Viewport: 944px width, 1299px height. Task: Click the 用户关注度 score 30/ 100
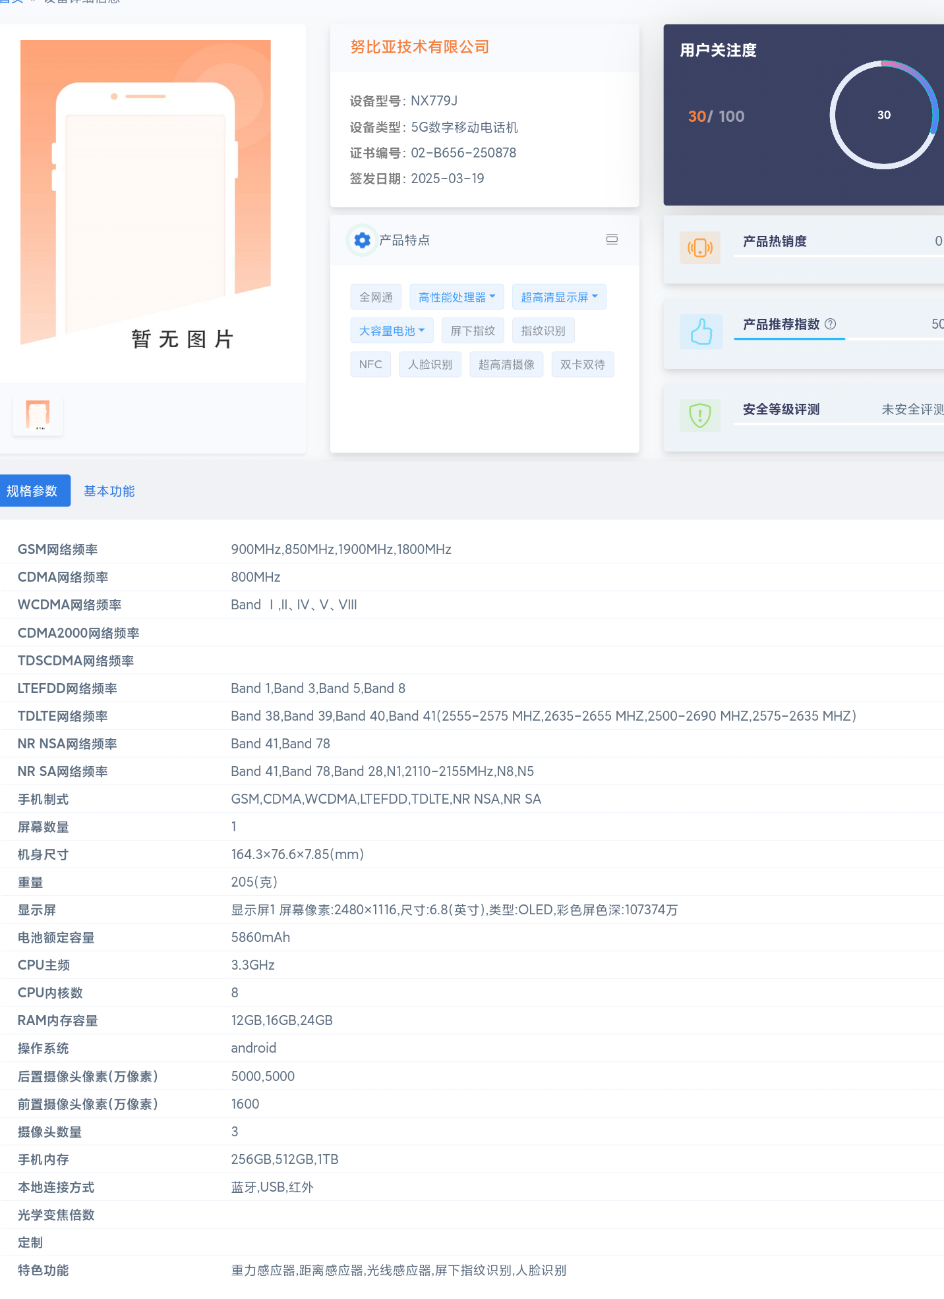click(x=717, y=117)
